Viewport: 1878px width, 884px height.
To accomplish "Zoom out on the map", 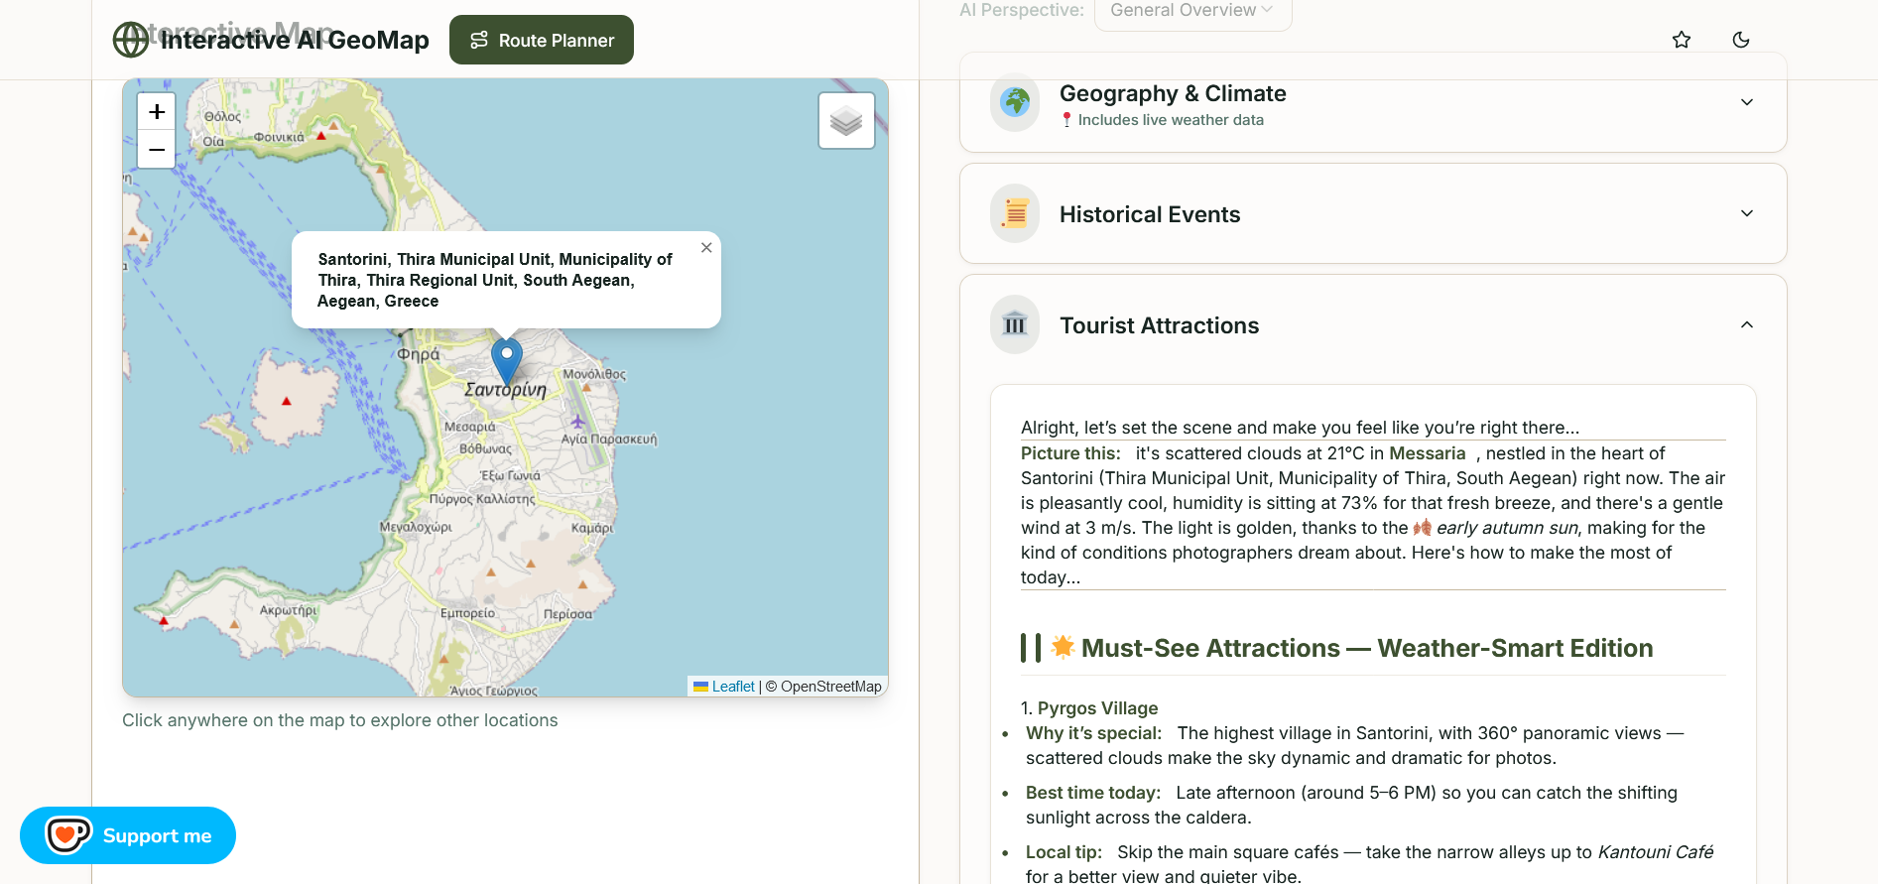I will [157, 150].
